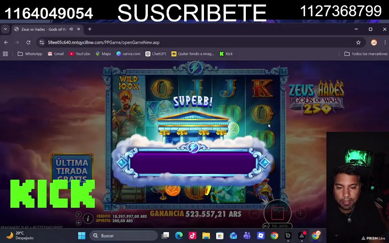Open Chrome three-dot menu
Image resolution: width=389 pixels, height=243 pixels.
tap(385, 43)
